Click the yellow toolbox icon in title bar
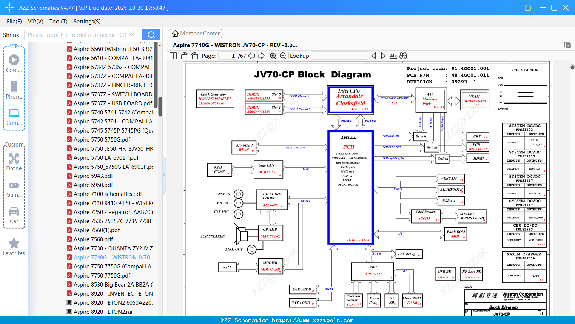Image resolution: width=575 pixels, height=324 pixels. click(528, 8)
